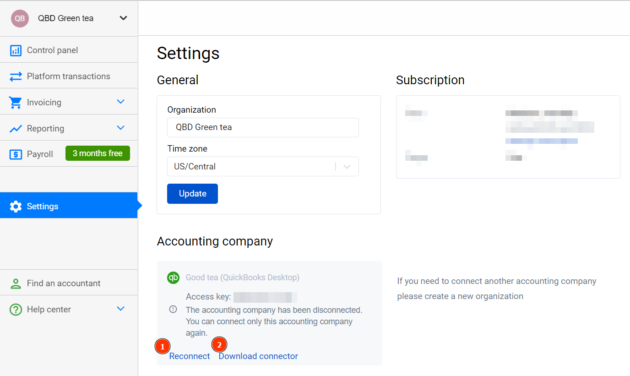Viewport: 630px width, 376px height.
Task: Click the General section heading
Action: click(178, 80)
